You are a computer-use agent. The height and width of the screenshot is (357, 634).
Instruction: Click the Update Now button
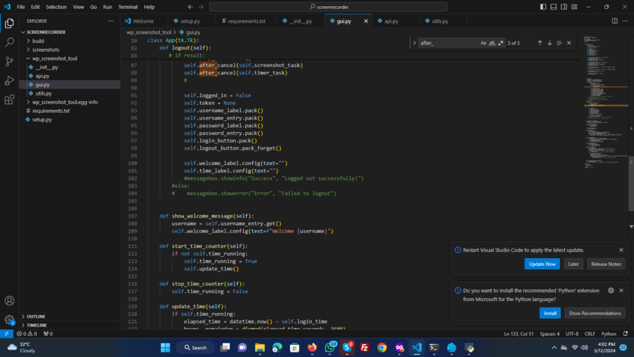542,264
